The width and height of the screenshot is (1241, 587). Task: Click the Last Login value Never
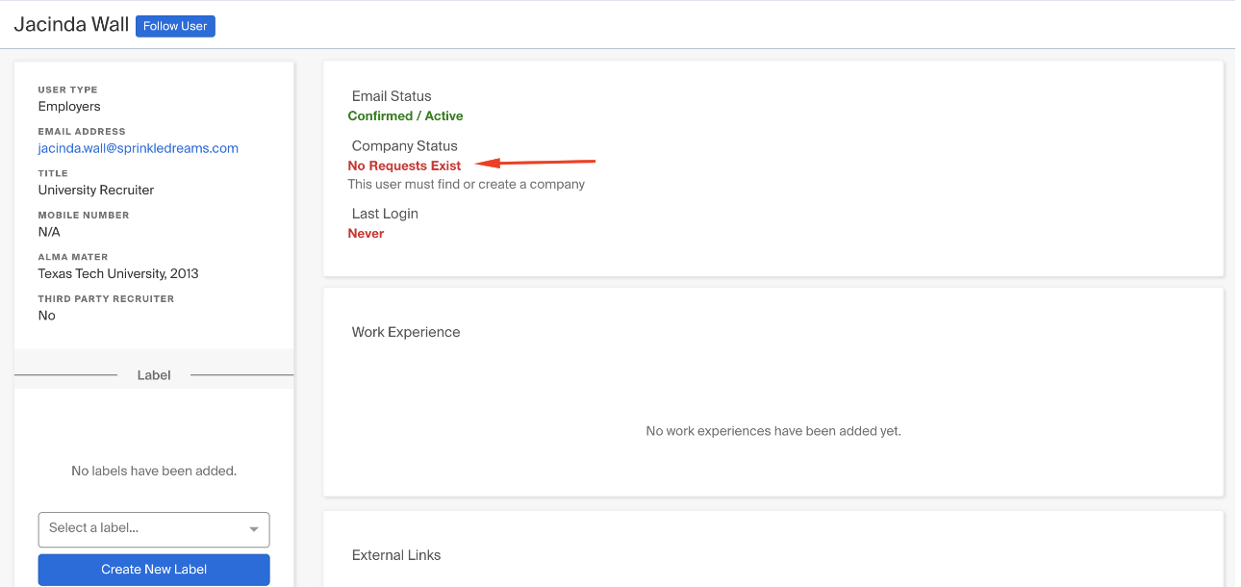[x=366, y=234]
